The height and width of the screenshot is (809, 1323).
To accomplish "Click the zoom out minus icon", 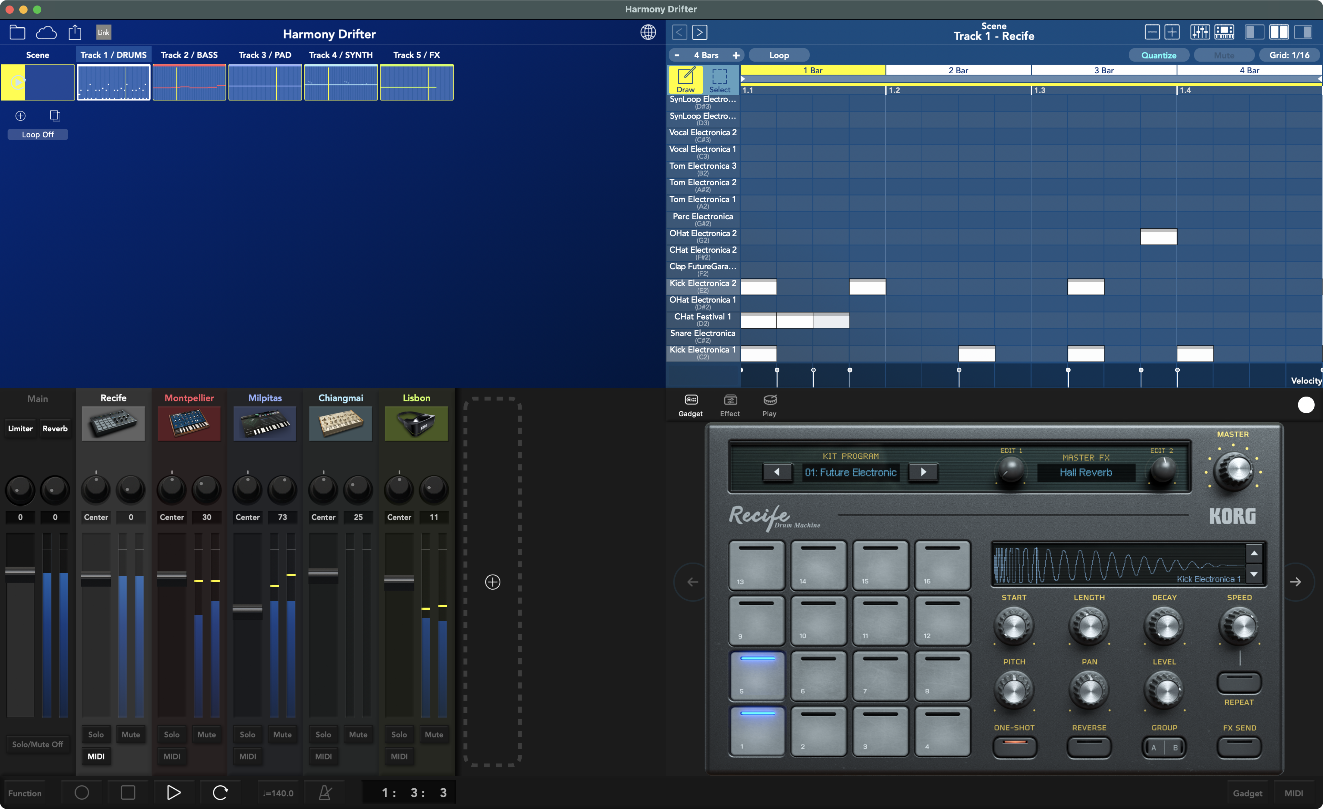I will coord(1152,32).
